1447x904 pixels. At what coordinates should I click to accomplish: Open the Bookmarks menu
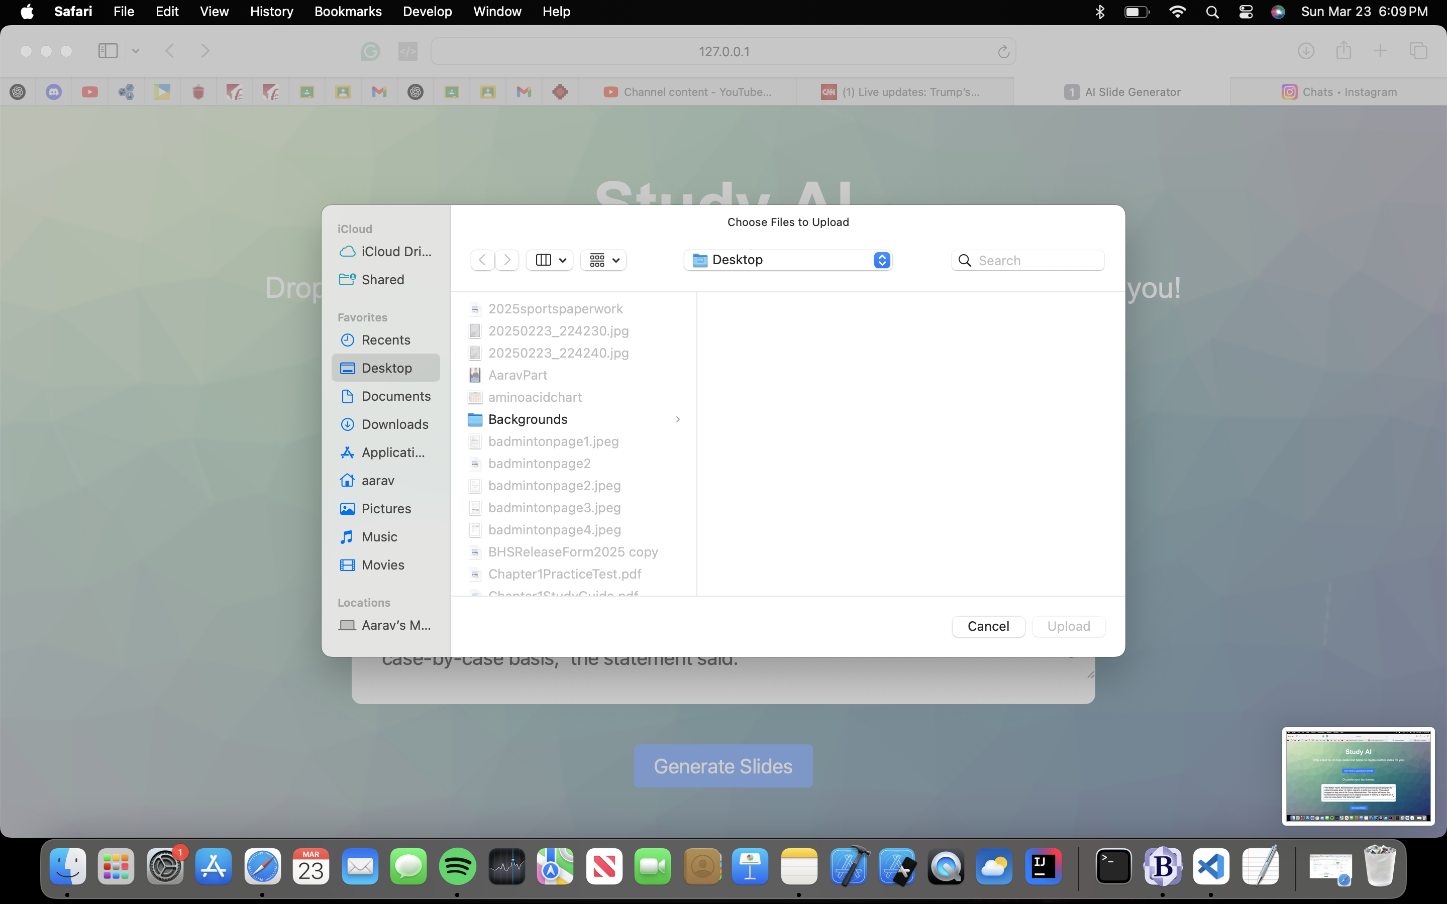point(347,12)
